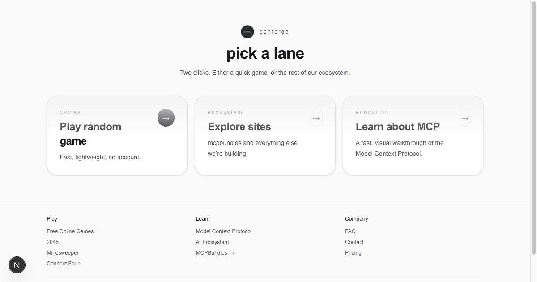Viewport: 537px width, 282px height.
Task: Open the 2048 game link
Action: (53, 242)
